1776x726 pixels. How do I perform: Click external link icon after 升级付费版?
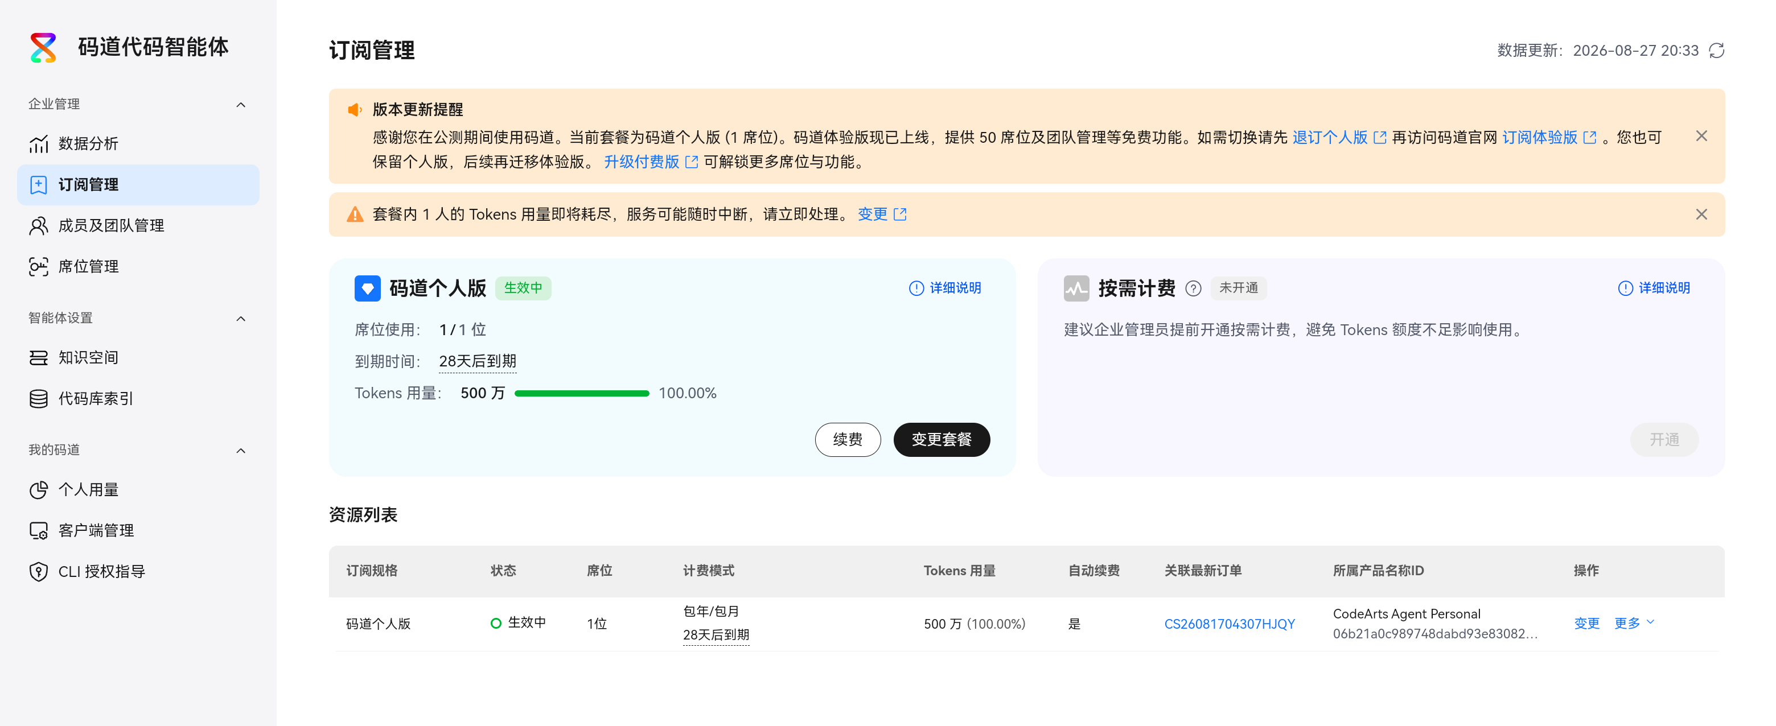pyautogui.click(x=692, y=162)
